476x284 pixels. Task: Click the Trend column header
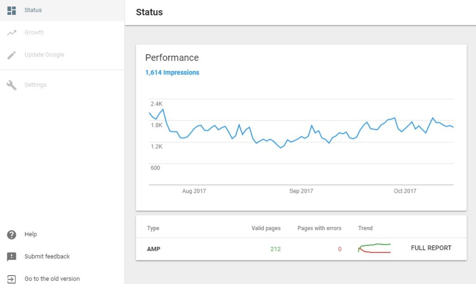point(365,228)
